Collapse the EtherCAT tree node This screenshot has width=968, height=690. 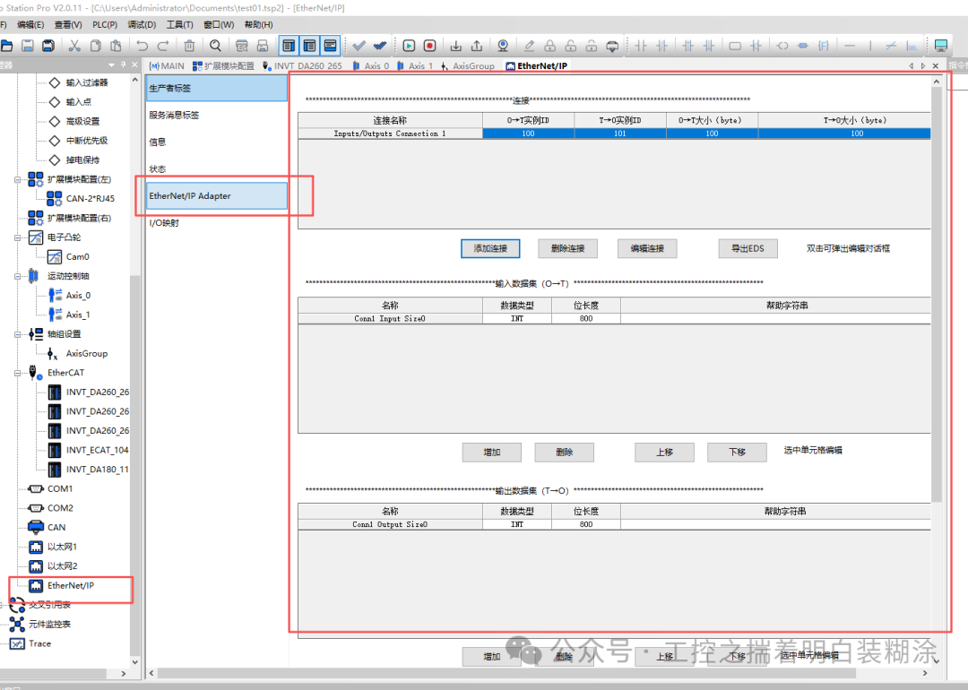click(18, 373)
